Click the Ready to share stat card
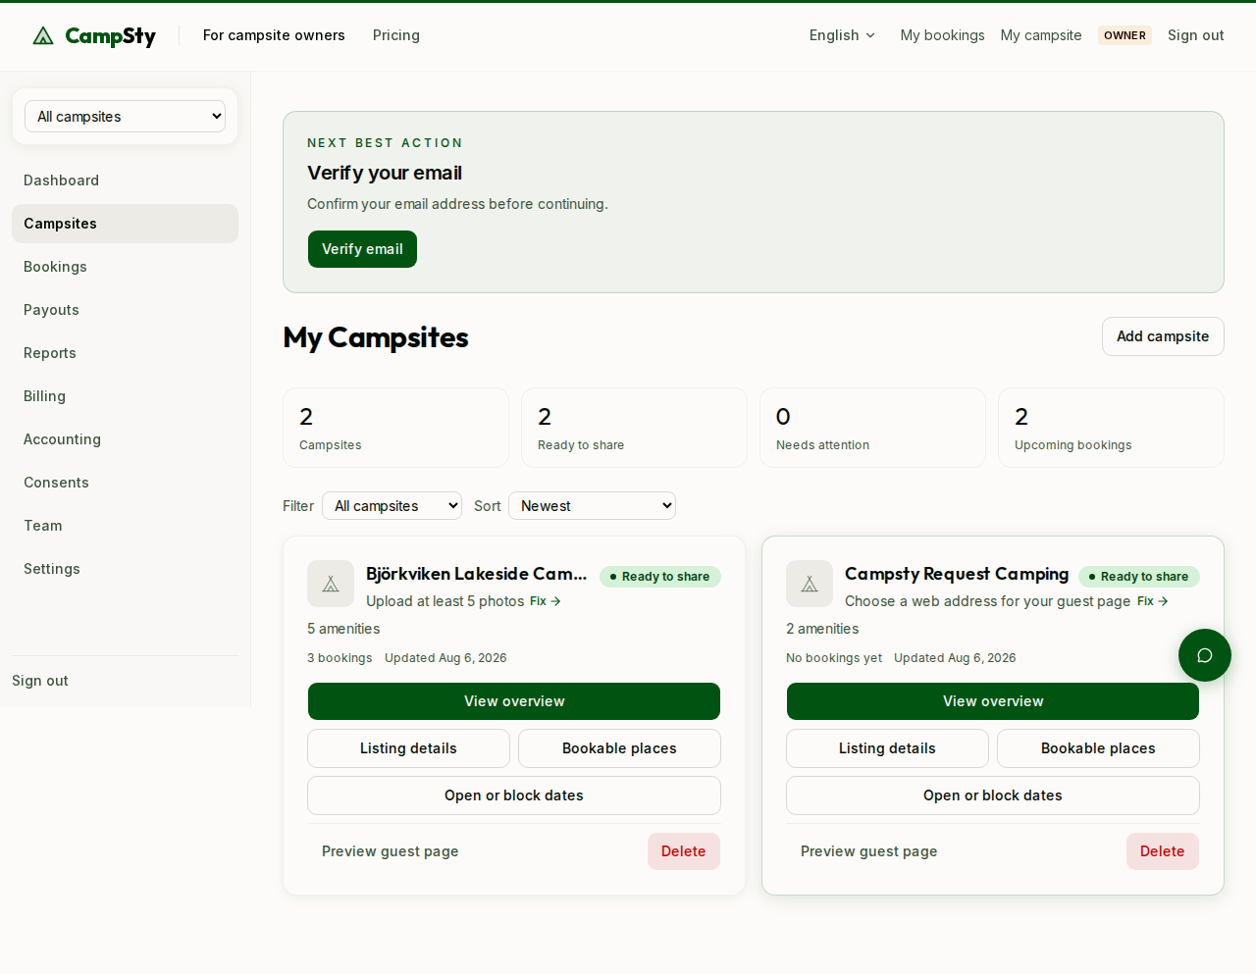This screenshot has width=1256, height=974. (x=634, y=428)
